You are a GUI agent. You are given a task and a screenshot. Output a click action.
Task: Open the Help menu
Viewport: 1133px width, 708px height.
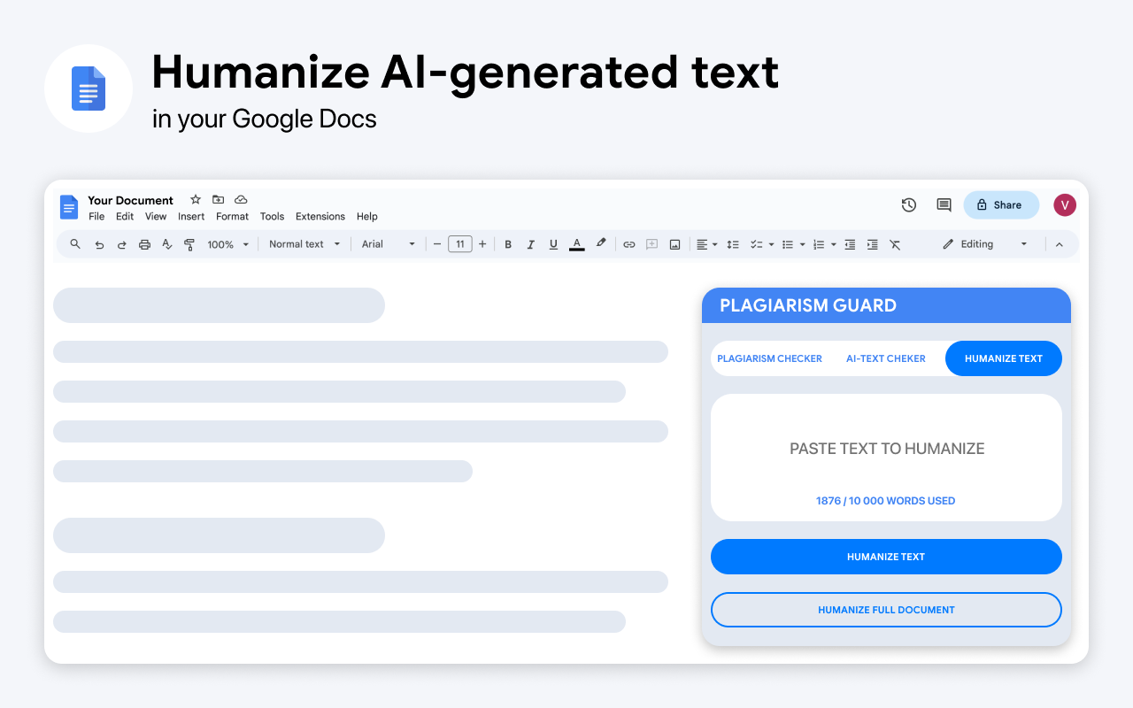point(367,217)
